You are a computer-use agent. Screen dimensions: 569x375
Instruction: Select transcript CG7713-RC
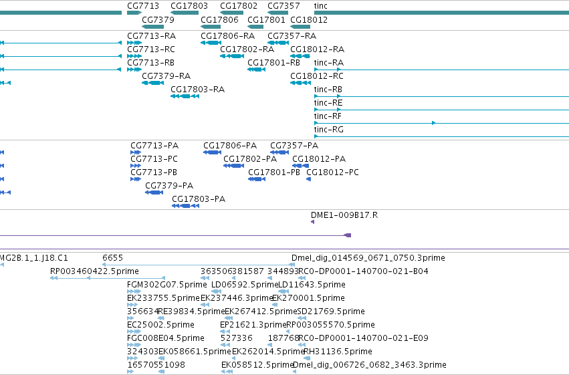[x=151, y=49]
